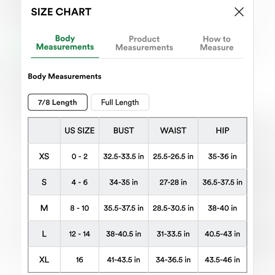Click the 27-28 in waist measurement cell
275x275 pixels.
(173, 182)
